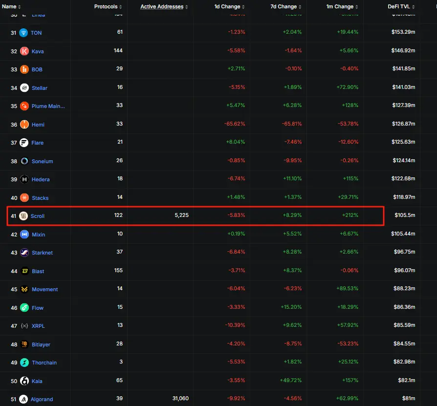Open the Plume Main... chain link
Screen dimensions: 437x406
point(48,106)
